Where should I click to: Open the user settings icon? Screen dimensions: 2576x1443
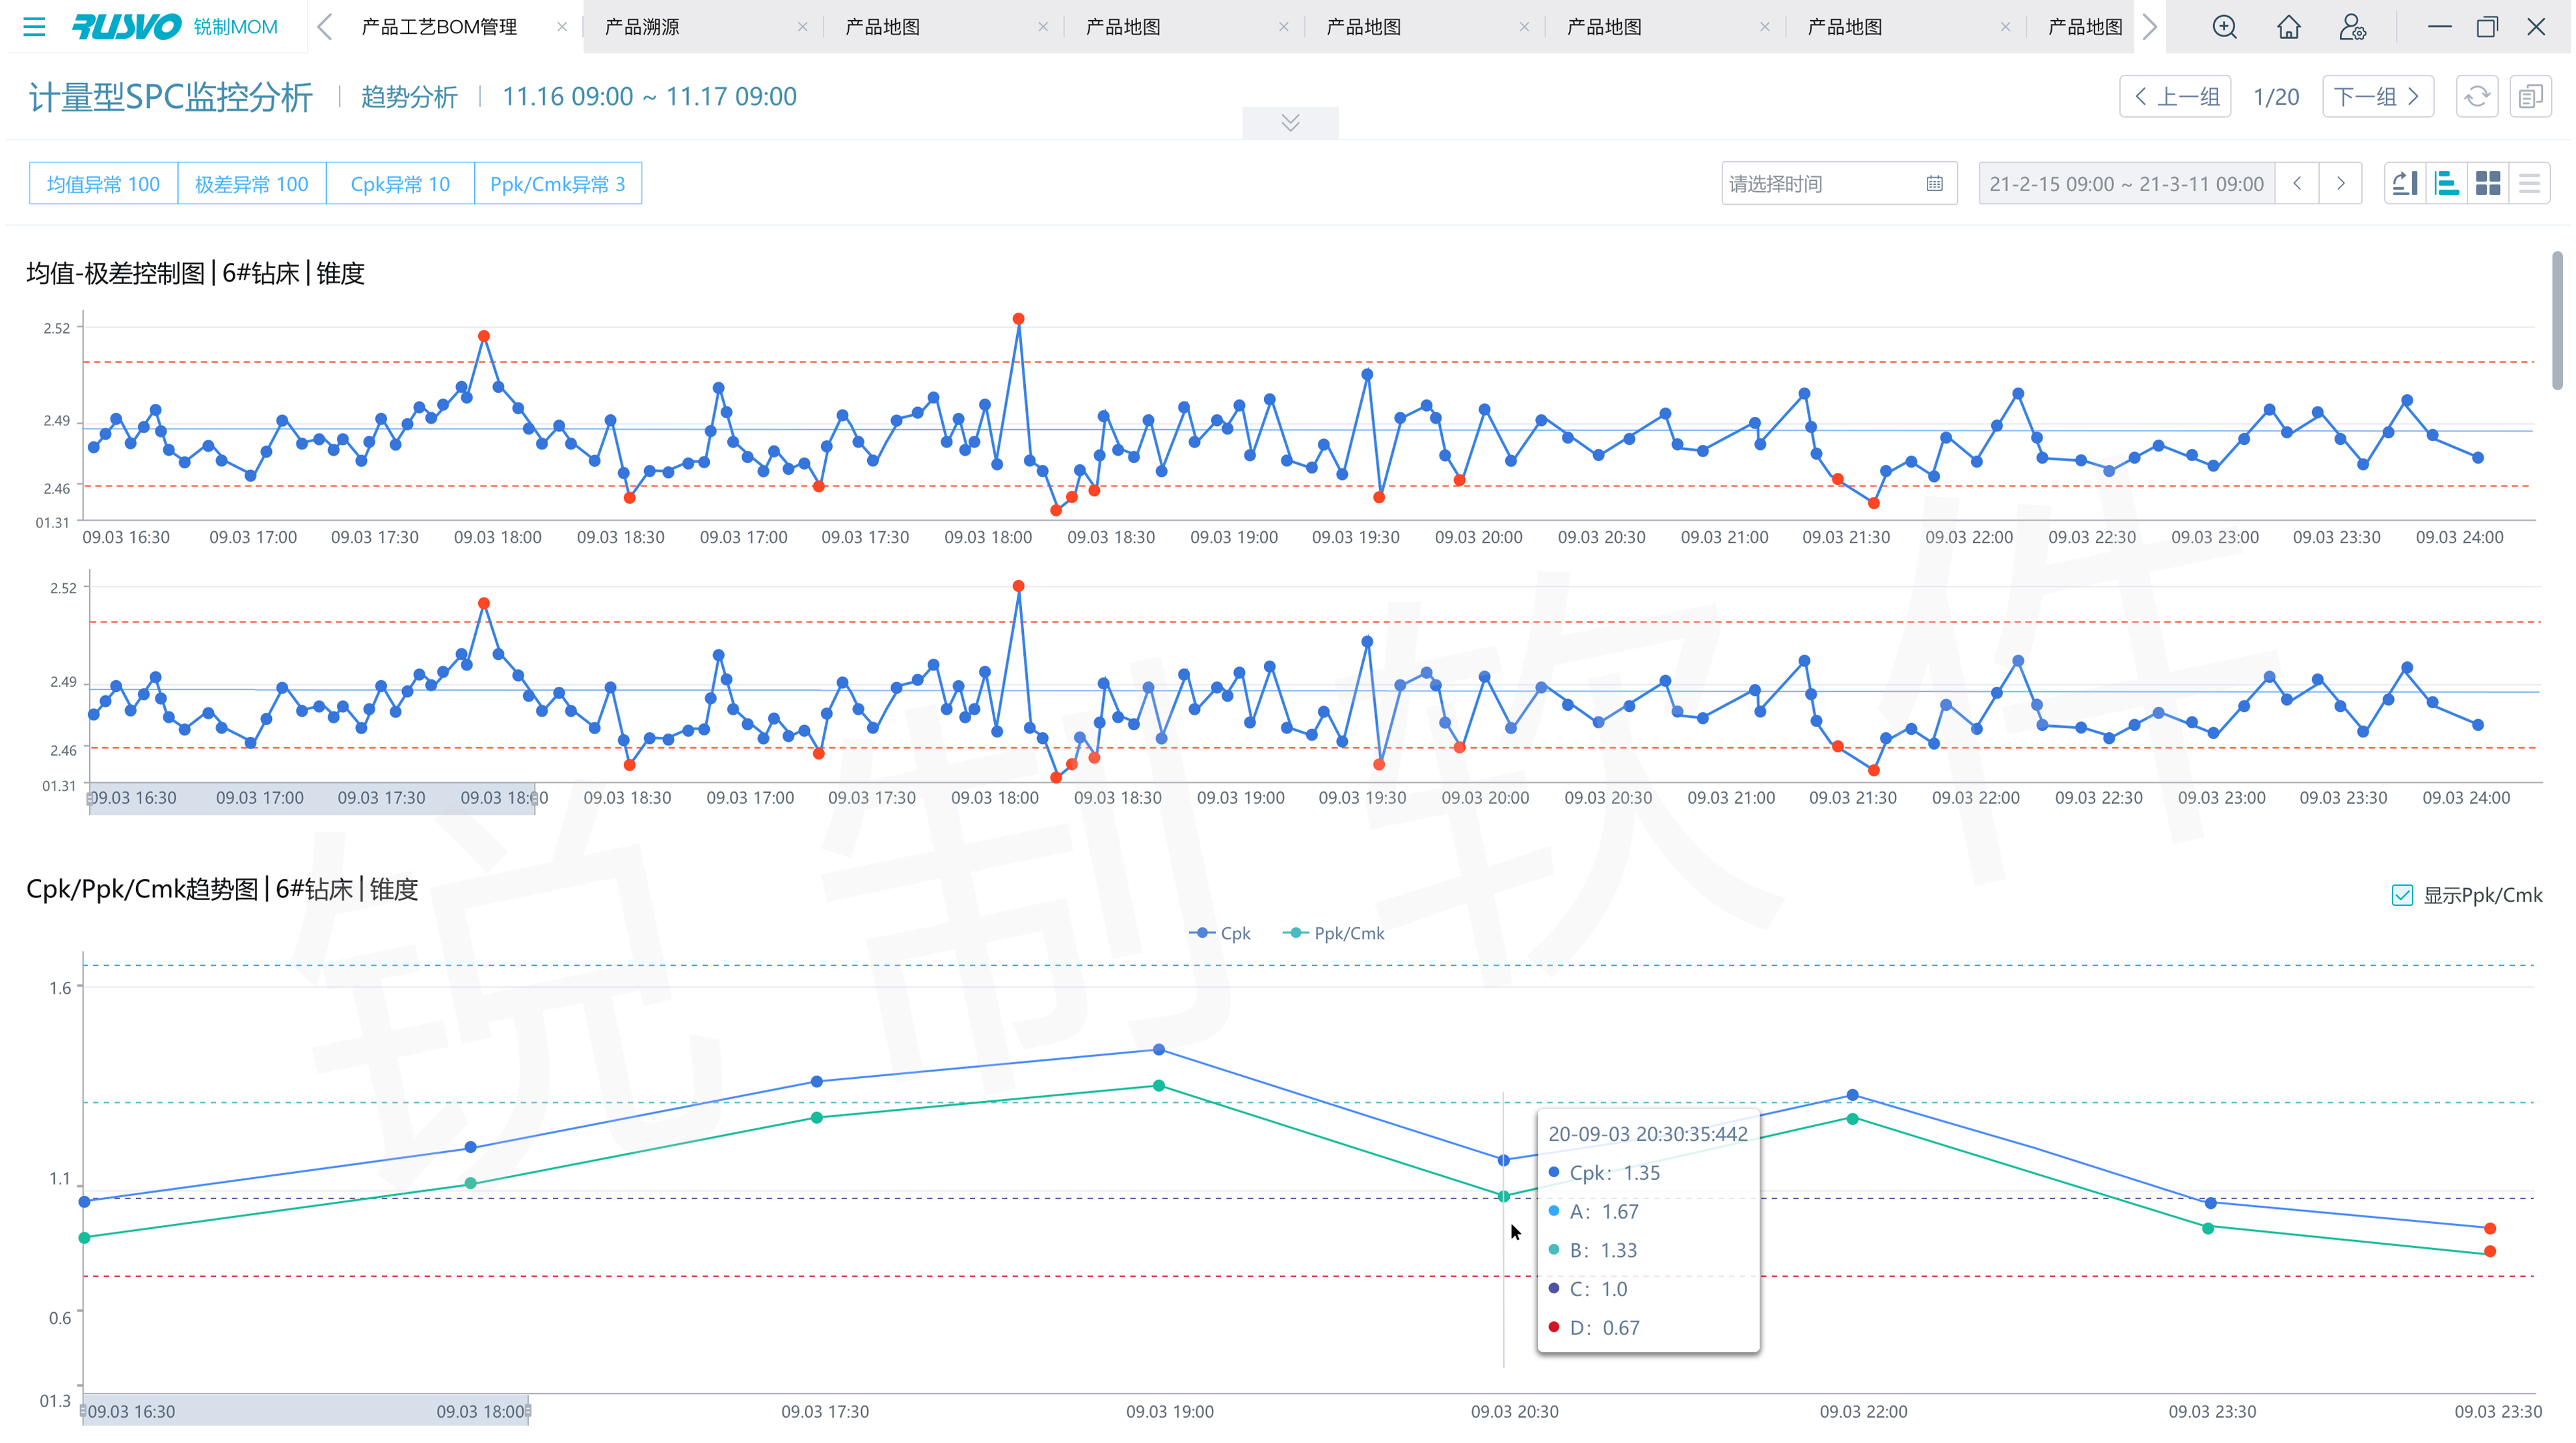click(x=2352, y=27)
